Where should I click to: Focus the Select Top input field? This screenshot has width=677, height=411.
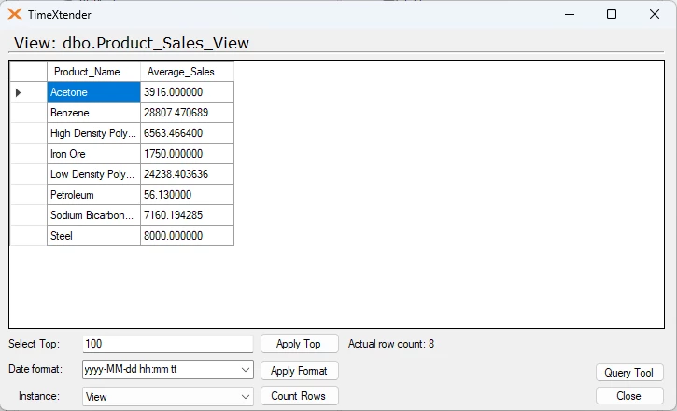[167, 344]
